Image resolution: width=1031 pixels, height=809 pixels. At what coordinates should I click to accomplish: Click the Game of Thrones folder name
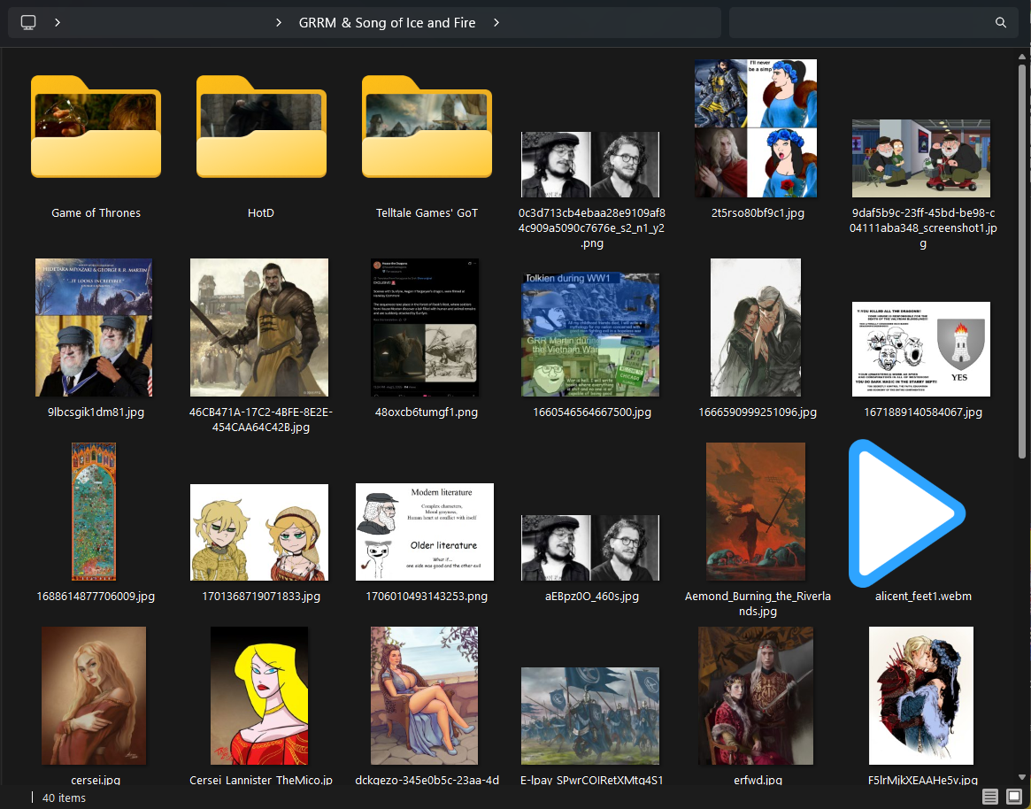96,213
